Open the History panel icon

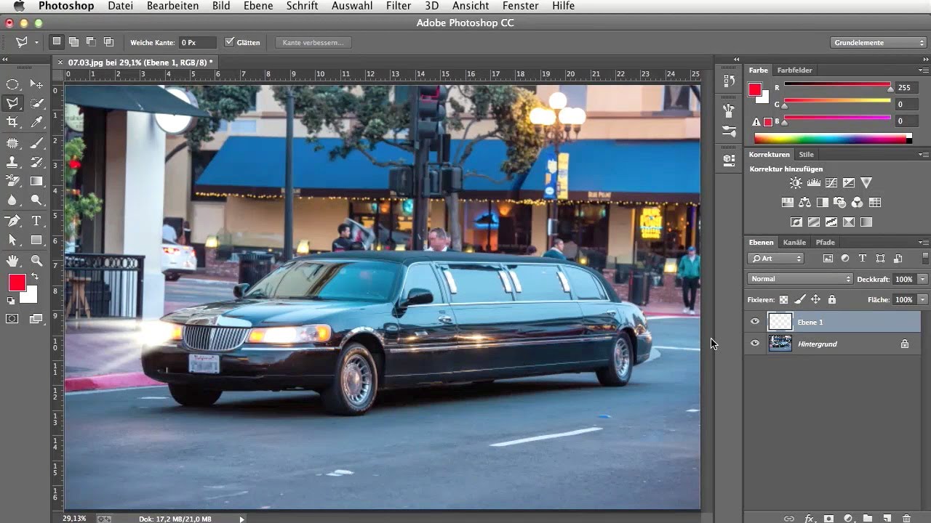[x=729, y=81]
